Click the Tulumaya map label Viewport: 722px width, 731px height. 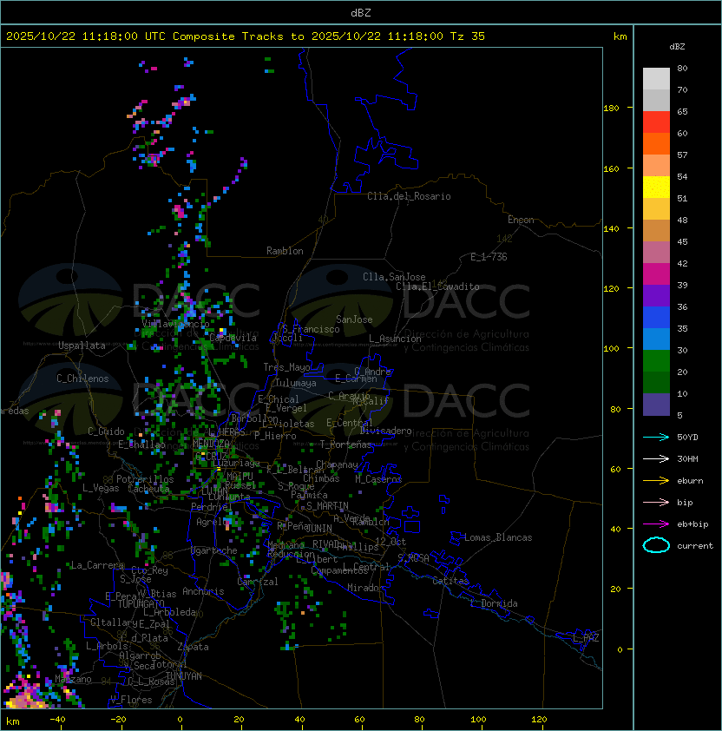296,383
